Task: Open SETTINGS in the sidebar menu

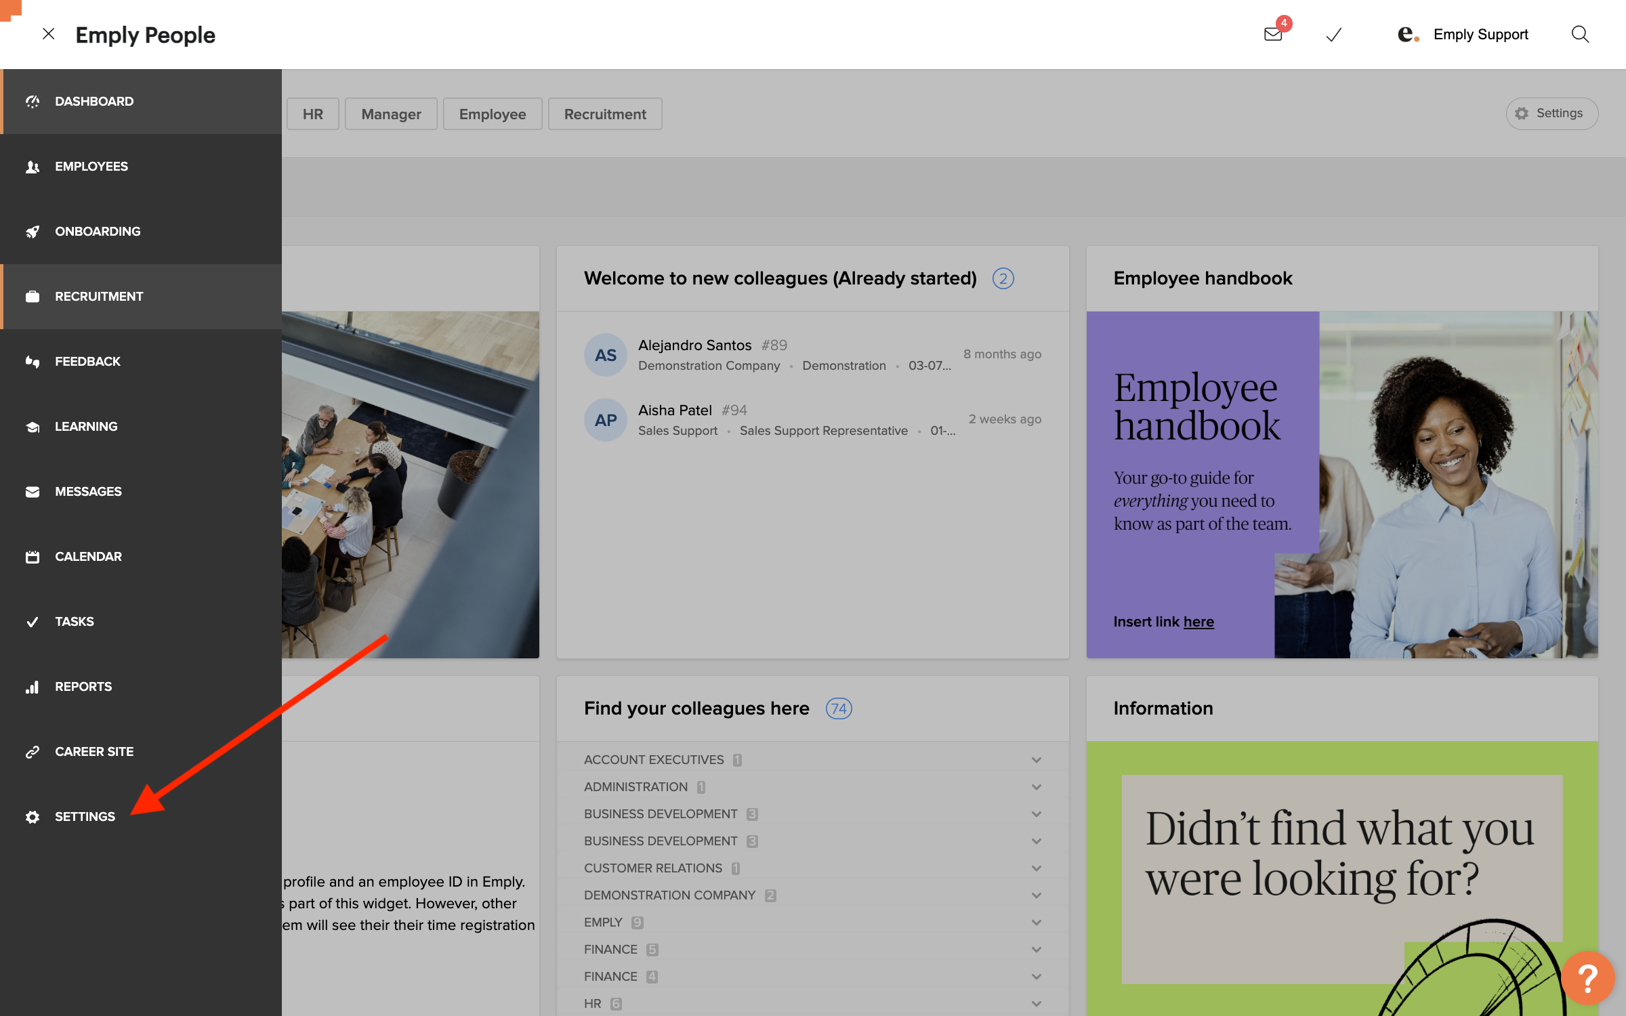Action: (141, 817)
